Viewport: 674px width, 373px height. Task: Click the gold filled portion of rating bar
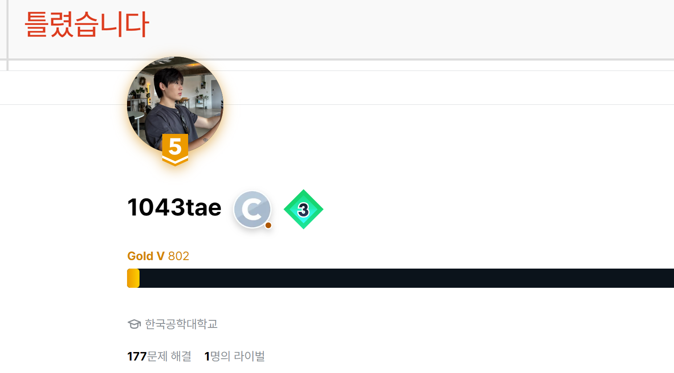(x=133, y=278)
